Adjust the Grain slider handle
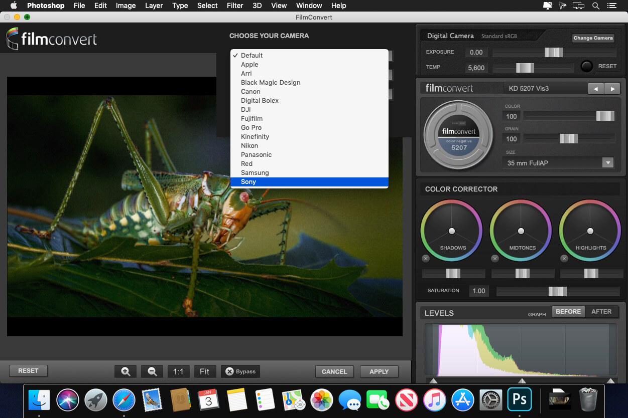Image resolution: width=628 pixels, height=418 pixels. coord(569,138)
